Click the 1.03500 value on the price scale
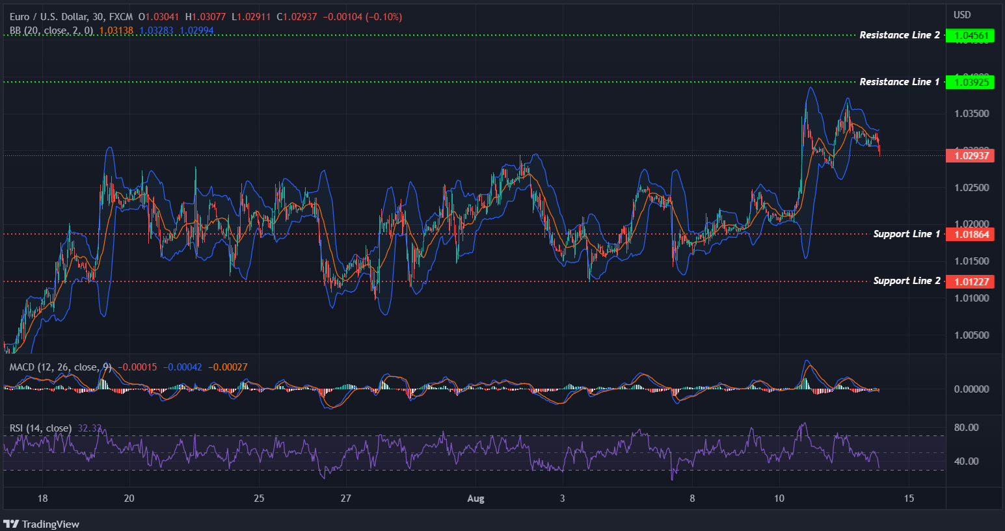Screen dimensions: 1005x531 (x=972, y=113)
